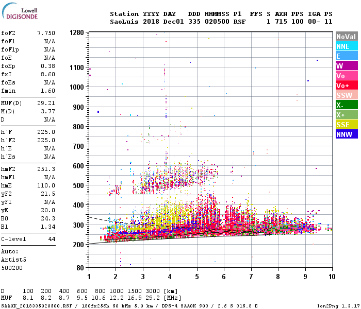Click the RSF program value
Screen dimensions: 361x309
239,22
